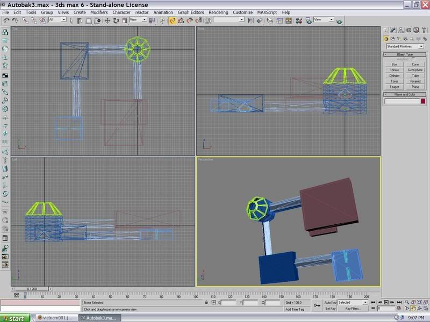Click the Pyramid object button
Image resolution: width=430 pixels, height=322 pixels.
pos(415,82)
